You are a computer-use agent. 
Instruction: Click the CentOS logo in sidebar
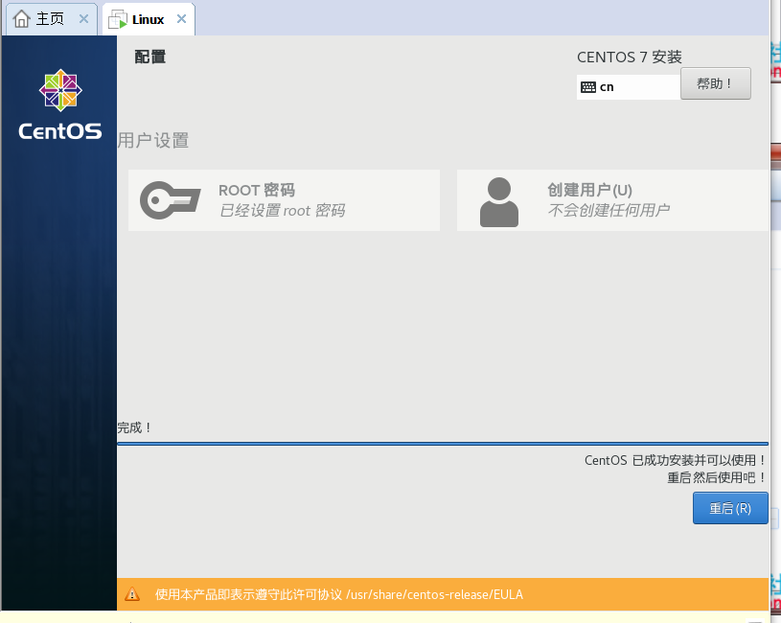[x=60, y=105]
